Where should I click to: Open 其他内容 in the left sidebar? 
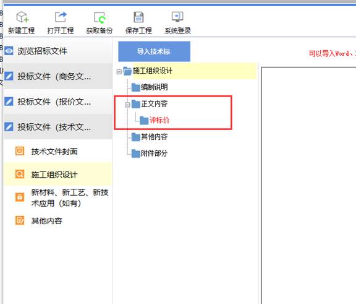(x=47, y=220)
